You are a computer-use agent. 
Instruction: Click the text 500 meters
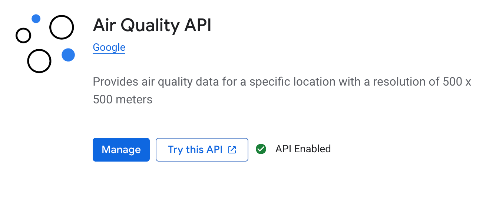[x=122, y=99]
